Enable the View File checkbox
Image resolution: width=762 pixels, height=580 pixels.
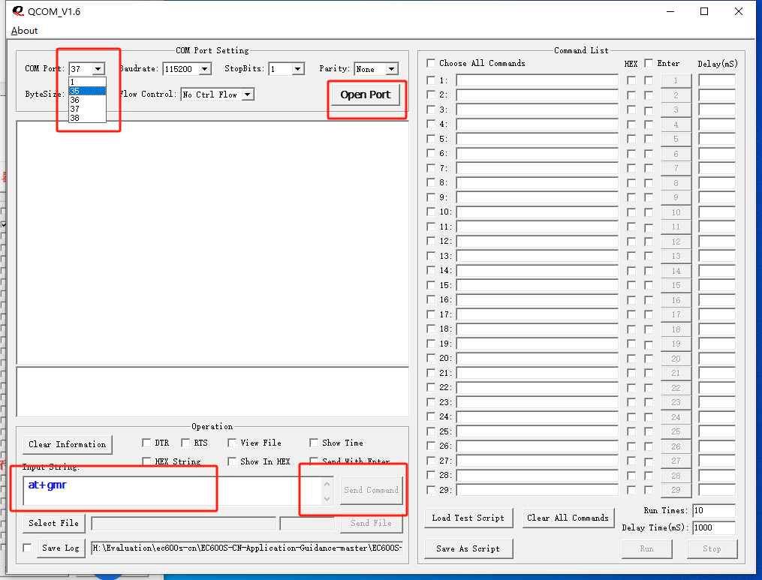click(232, 443)
